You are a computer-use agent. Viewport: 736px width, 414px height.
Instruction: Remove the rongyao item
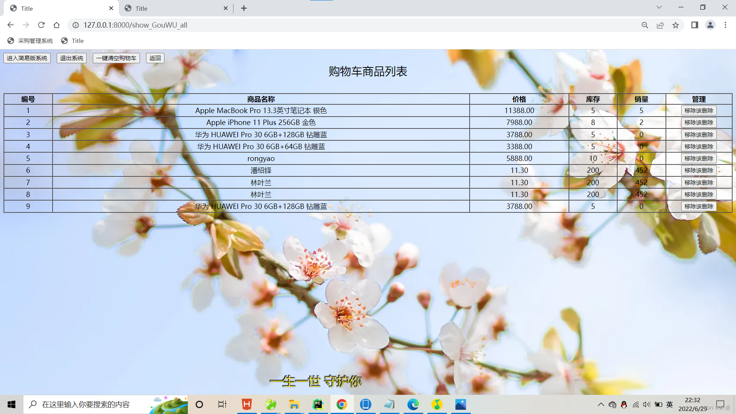click(x=699, y=158)
